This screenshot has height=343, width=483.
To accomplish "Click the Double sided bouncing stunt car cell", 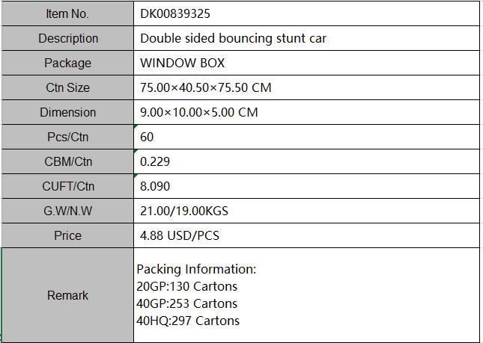I will [x=307, y=38].
